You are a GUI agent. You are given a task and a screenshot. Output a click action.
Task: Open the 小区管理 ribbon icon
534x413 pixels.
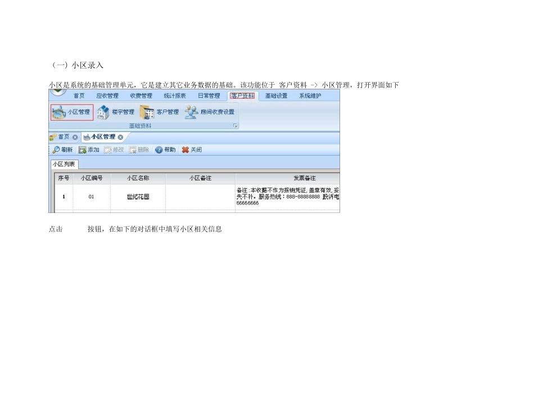72,112
